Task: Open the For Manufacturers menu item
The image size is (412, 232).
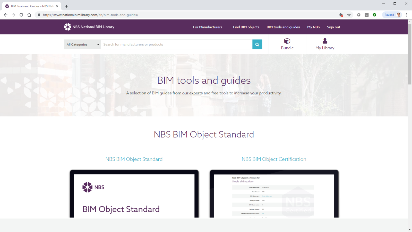Action: pyautogui.click(x=208, y=27)
